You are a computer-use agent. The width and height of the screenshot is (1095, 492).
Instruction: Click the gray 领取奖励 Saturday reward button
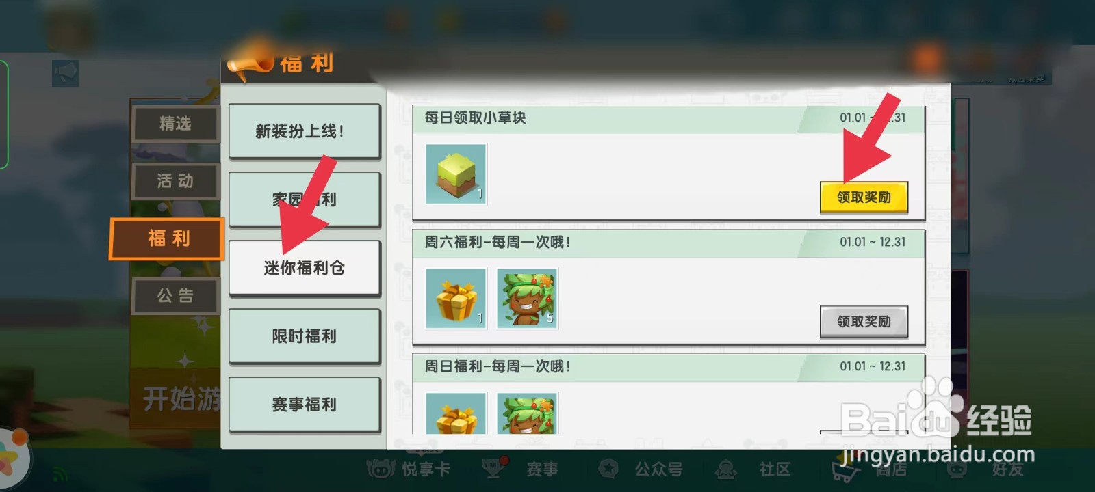click(x=864, y=321)
